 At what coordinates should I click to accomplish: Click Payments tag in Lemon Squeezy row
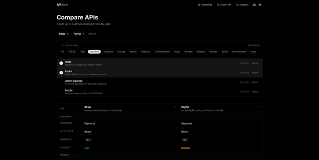point(244,82)
